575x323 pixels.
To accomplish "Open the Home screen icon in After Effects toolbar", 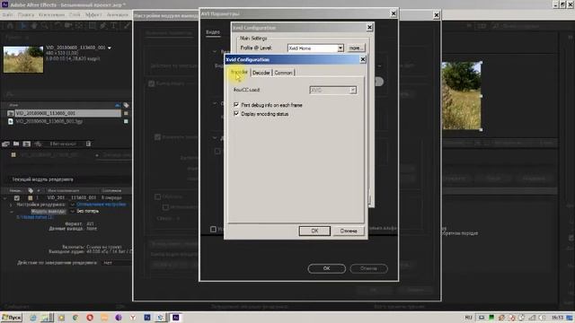I will 10,26.
